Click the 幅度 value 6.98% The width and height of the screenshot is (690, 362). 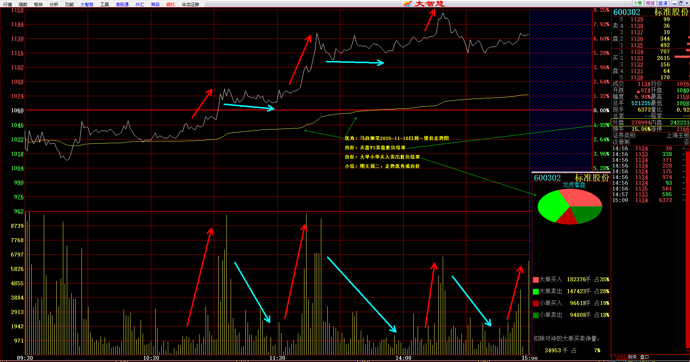[x=642, y=97]
